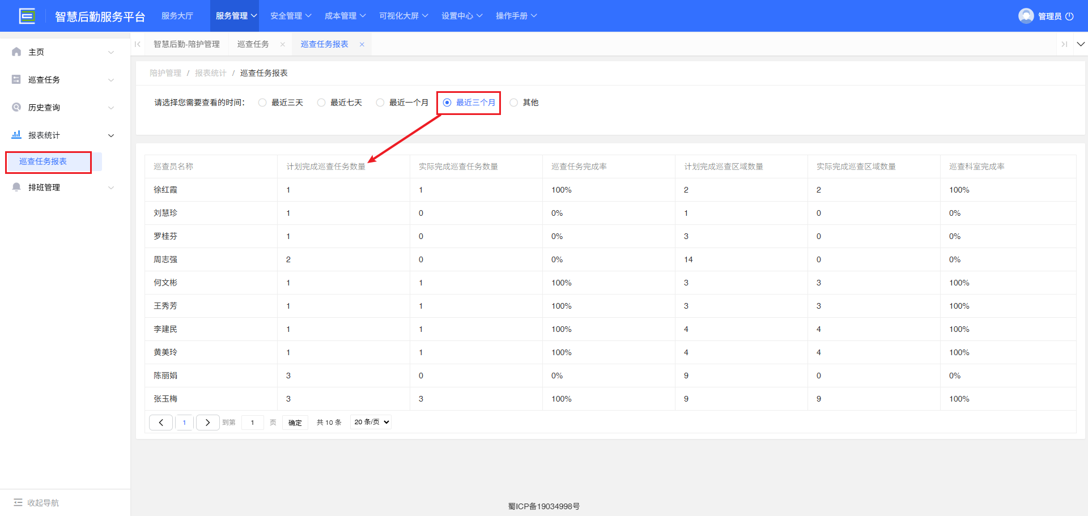This screenshot has width=1088, height=516.
Task: Click the 陪护管理 breadcrumb link
Action: [x=165, y=73]
